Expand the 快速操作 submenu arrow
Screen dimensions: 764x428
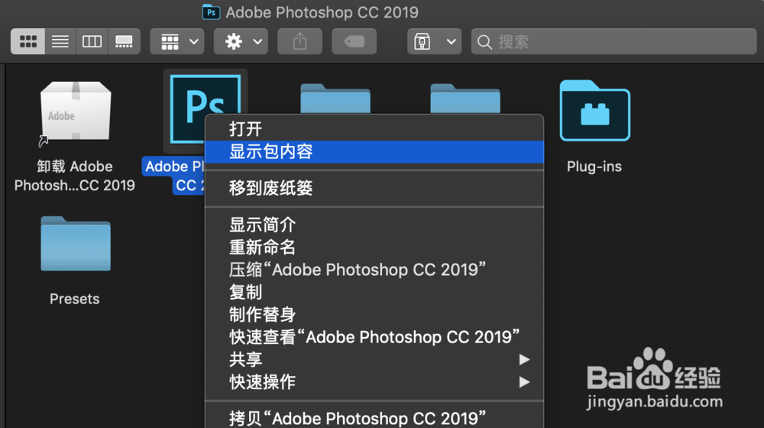(524, 381)
